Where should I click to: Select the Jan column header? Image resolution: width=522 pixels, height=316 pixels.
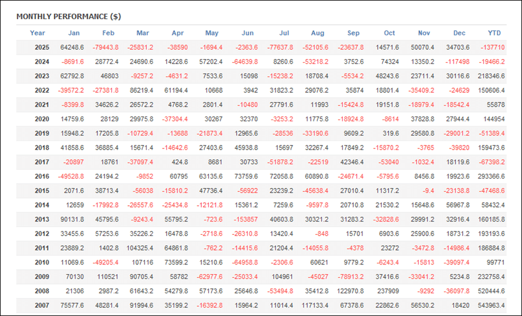pyautogui.click(x=74, y=33)
